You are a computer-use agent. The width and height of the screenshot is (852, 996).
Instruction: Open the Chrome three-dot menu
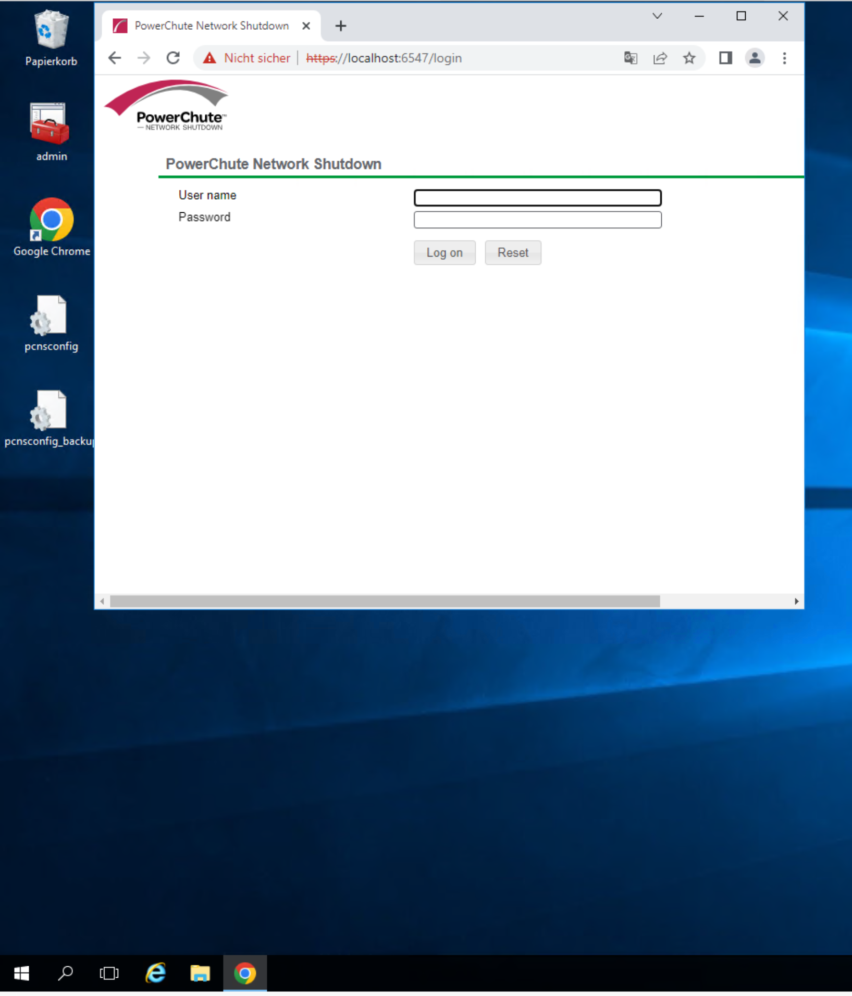[784, 58]
